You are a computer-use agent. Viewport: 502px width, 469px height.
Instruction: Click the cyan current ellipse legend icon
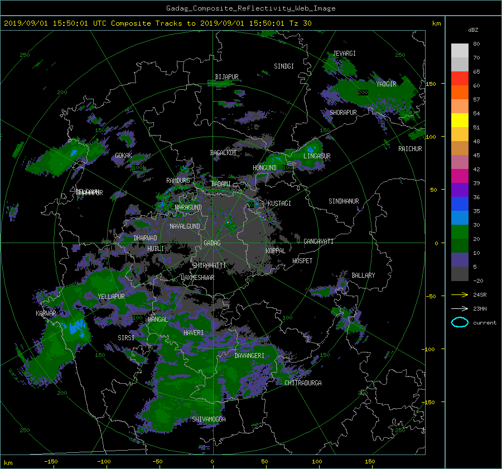pyautogui.click(x=460, y=322)
